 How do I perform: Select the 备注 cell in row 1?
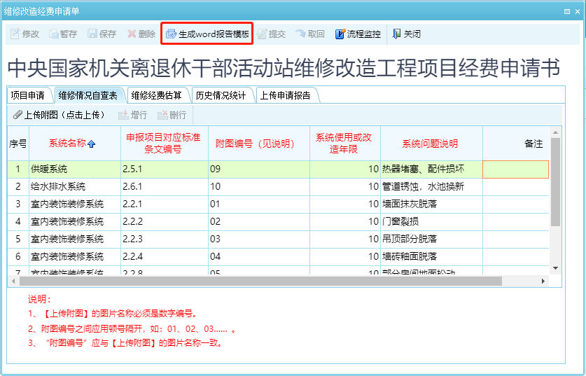point(515,169)
